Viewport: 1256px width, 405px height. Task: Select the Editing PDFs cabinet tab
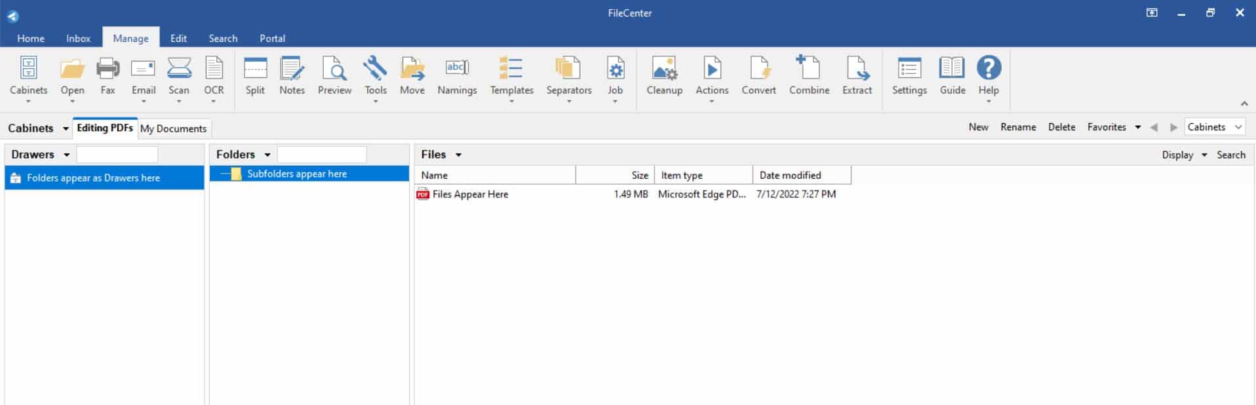105,128
